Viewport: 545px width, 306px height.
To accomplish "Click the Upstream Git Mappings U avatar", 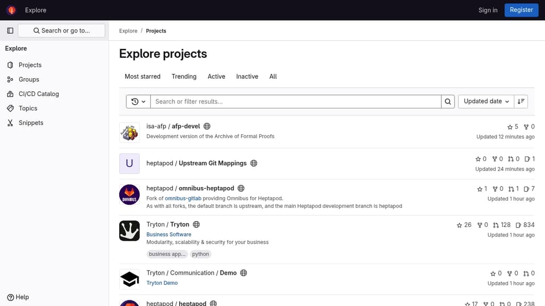I will click(x=129, y=164).
